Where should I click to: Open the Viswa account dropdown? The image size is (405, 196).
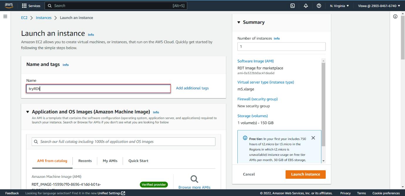coord(379,6)
